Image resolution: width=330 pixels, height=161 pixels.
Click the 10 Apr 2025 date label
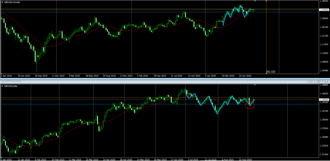pos(109,160)
